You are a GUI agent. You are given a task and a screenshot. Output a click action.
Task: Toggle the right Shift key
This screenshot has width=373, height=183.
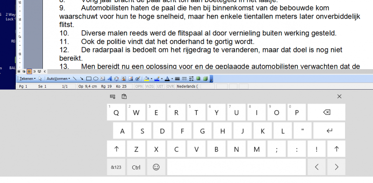(336, 149)
